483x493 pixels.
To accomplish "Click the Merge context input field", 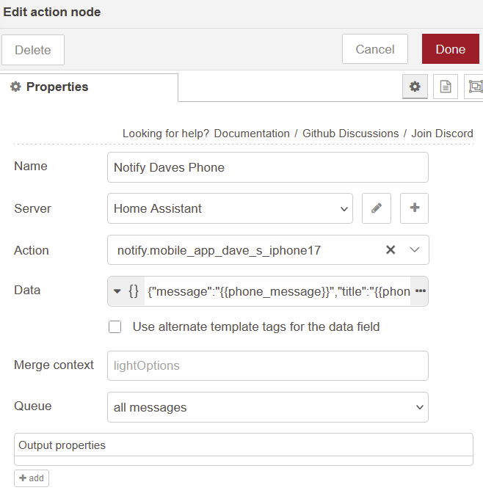I will 268,365.
